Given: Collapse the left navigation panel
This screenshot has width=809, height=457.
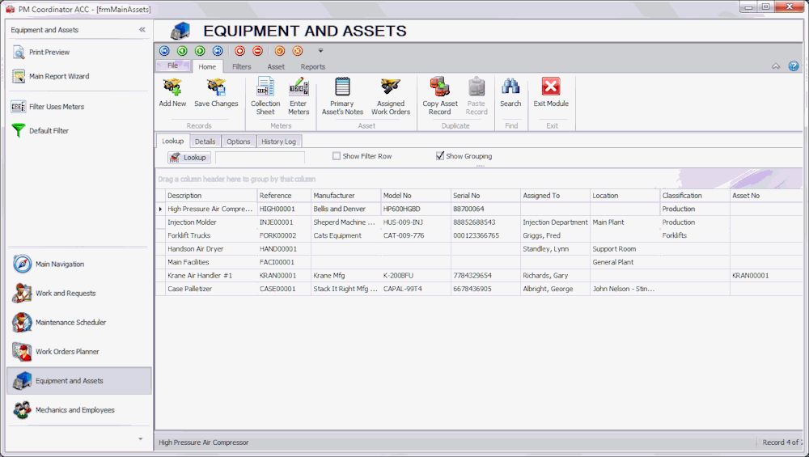Looking at the screenshot, I should point(142,30).
